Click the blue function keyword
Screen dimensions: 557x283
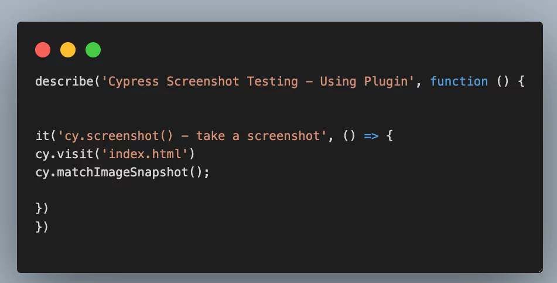pyautogui.click(x=459, y=81)
